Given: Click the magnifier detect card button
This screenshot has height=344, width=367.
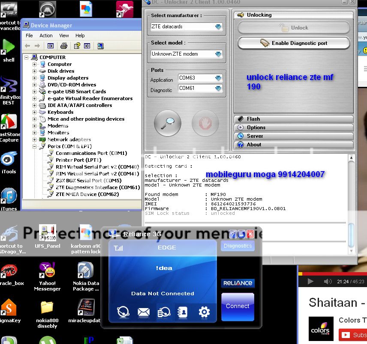Looking at the screenshot, I should (x=168, y=123).
